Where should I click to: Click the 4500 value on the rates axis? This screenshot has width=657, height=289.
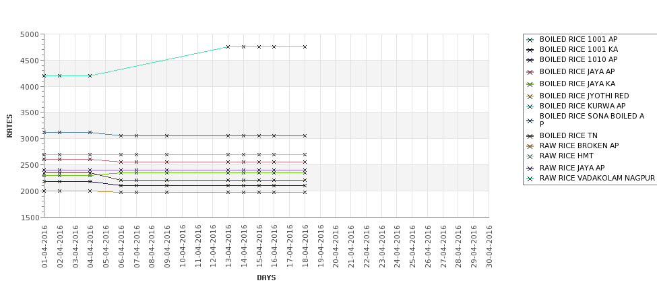click(x=30, y=61)
